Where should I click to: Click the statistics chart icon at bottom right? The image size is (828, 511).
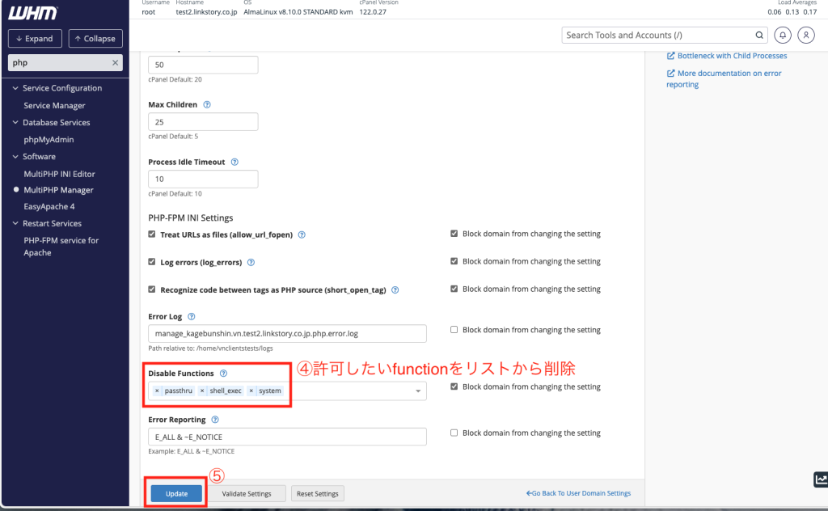click(x=819, y=479)
